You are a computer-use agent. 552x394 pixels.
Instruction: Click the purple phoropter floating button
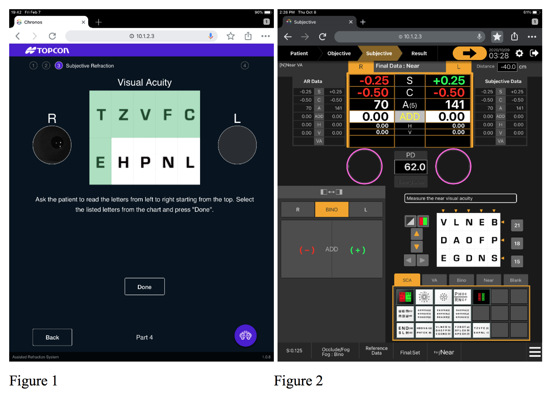pyautogui.click(x=245, y=335)
